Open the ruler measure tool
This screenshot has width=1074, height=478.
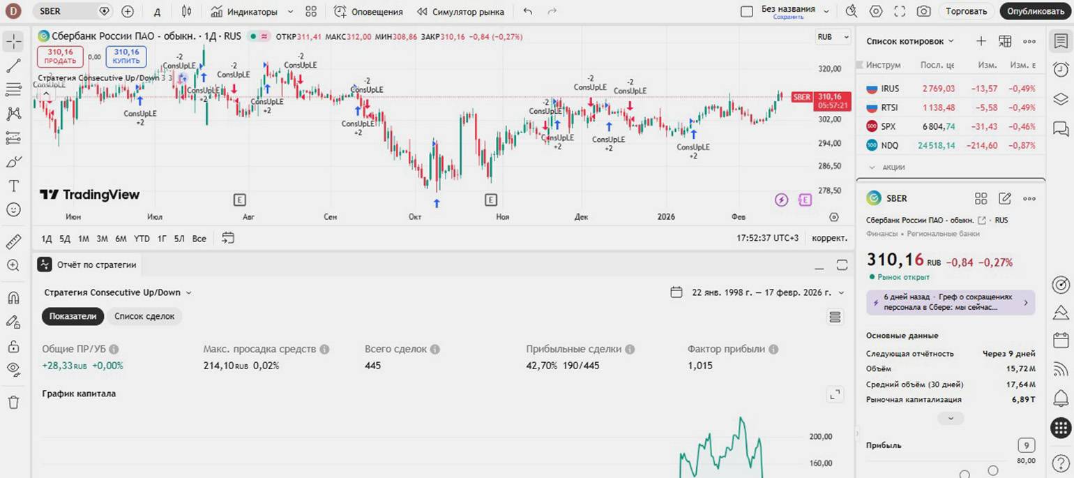[13, 242]
